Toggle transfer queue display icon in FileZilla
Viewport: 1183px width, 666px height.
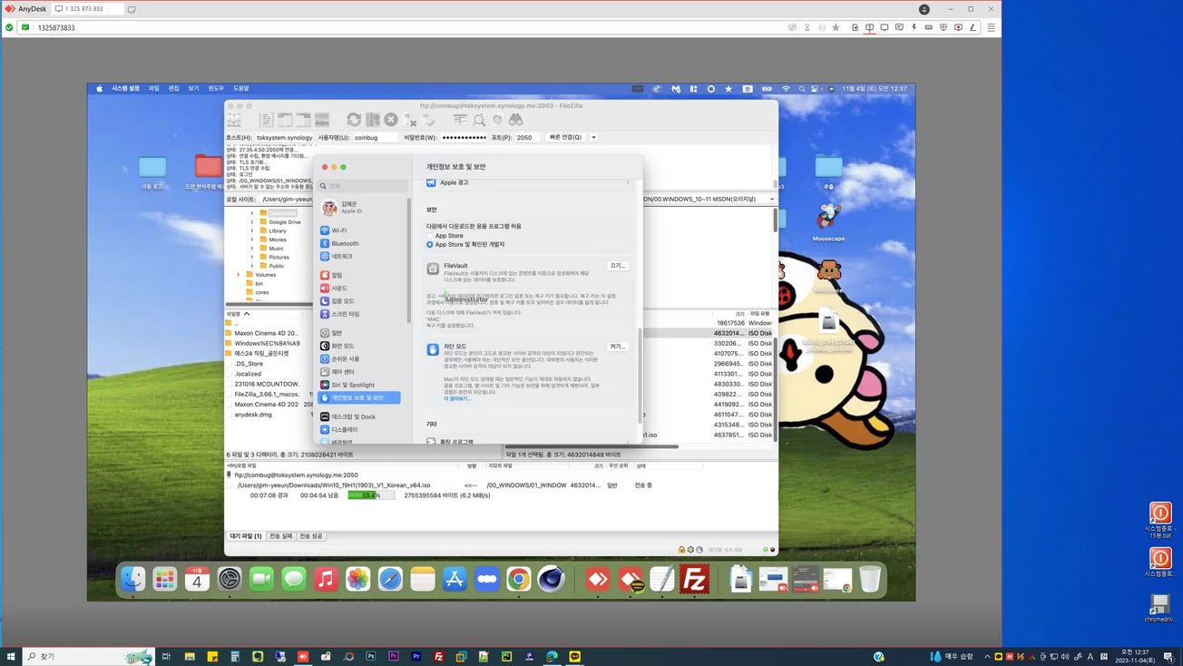tap(322, 120)
